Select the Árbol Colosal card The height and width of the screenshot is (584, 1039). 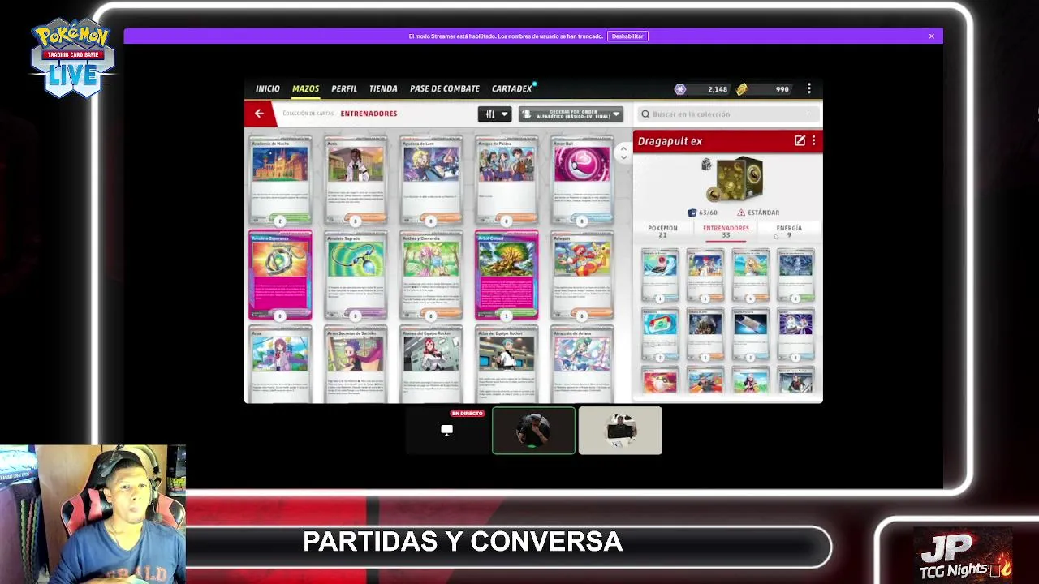[x=507, y=275]
